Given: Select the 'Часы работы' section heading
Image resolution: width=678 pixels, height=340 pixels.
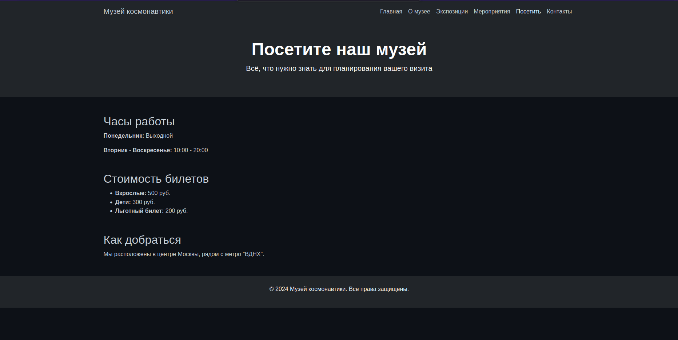Looking at the screenshot, I should (x=139, y=122).
